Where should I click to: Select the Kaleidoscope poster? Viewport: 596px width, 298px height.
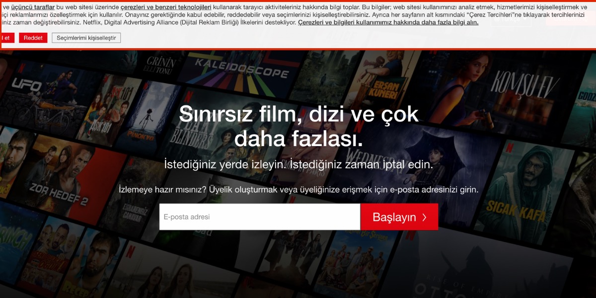click(x=241, y=72)
